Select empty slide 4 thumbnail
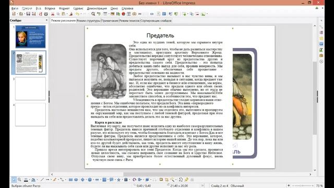 click(30, 114)
